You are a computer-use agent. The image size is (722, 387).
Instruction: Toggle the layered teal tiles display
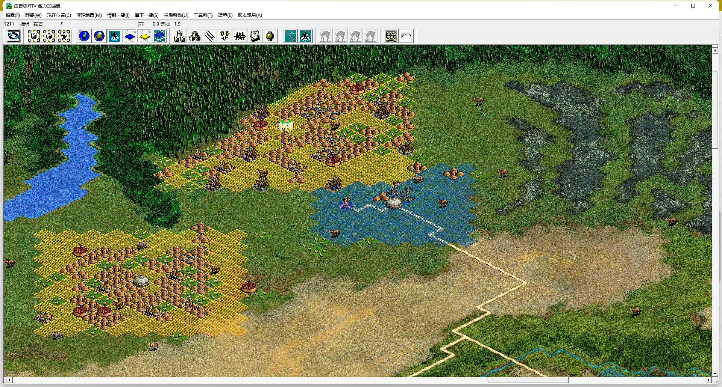click(159, 36)
